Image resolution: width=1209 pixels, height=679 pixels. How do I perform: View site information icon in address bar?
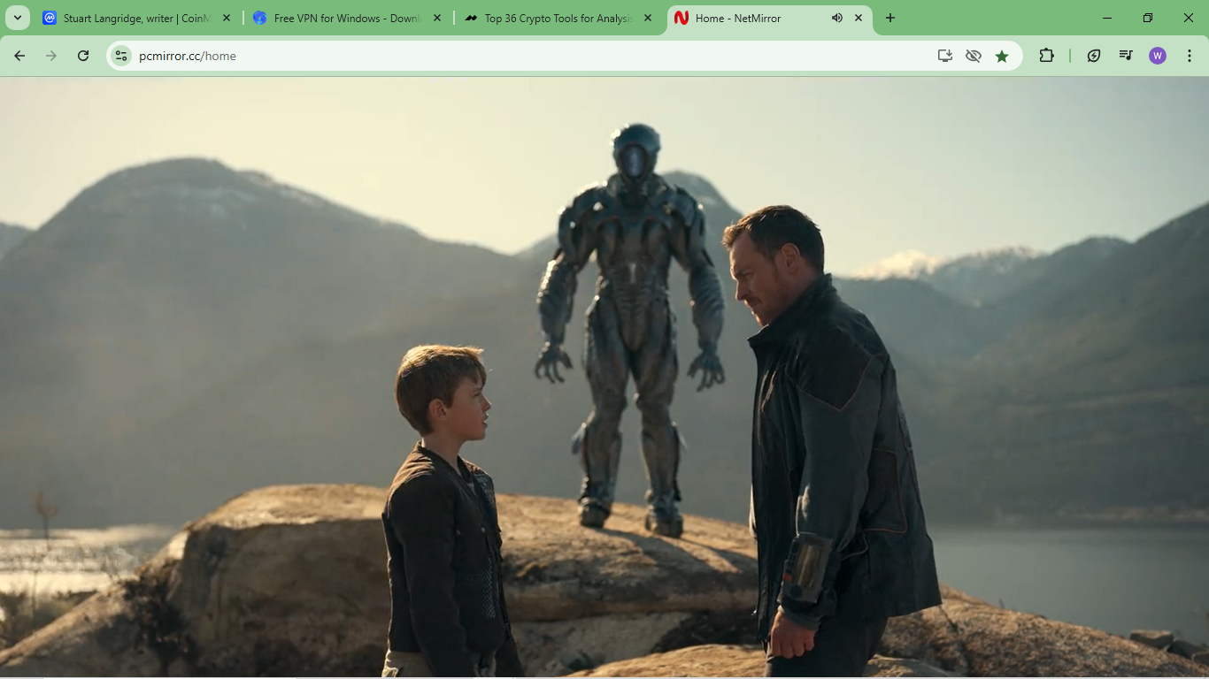pyautogui.click(x=121, y=56)
